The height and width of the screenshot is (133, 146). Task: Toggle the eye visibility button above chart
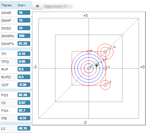(x=37, y=6)
